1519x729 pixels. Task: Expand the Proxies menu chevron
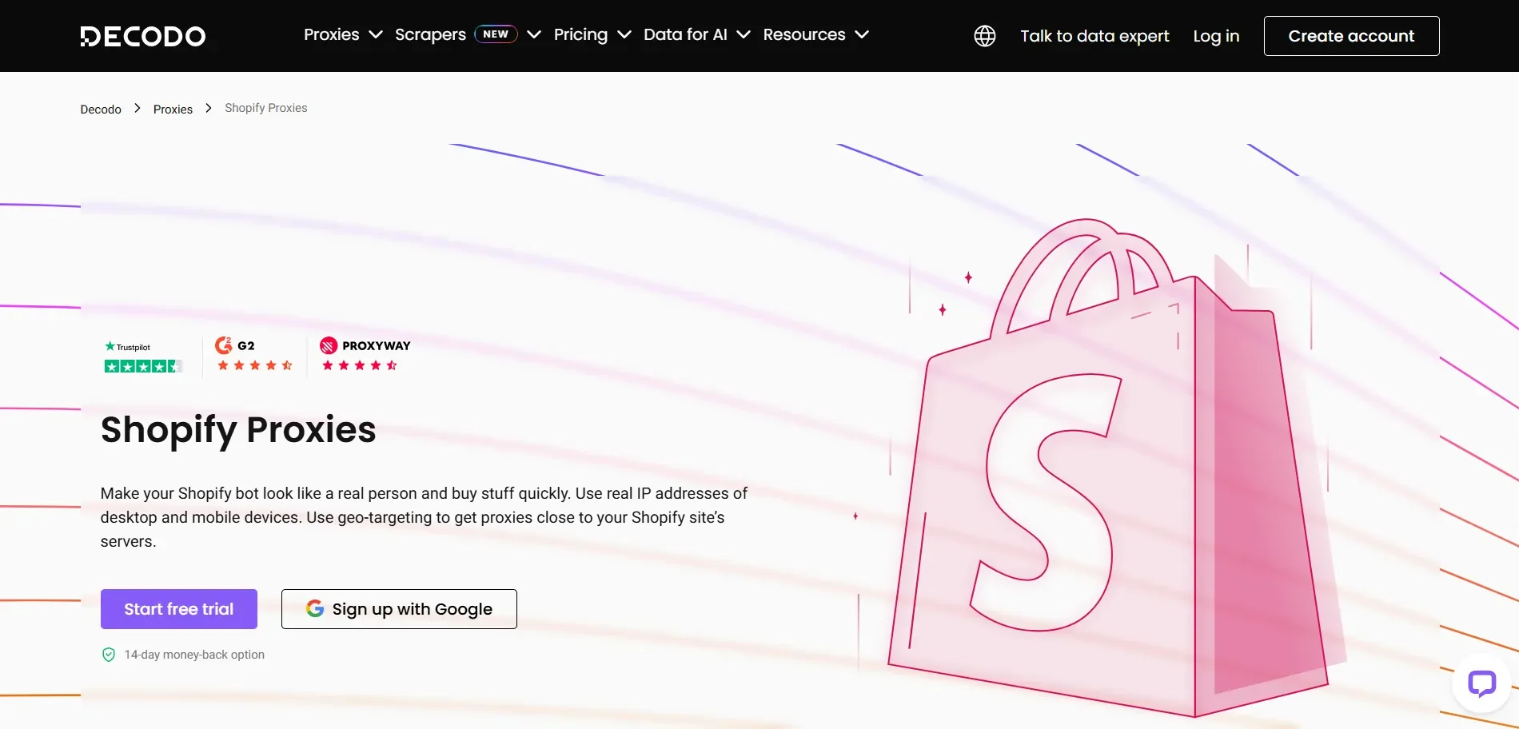click(x=375, y=34)
